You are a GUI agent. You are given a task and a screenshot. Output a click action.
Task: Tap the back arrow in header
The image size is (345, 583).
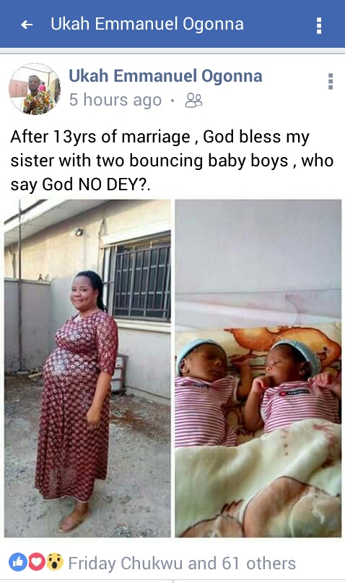pos(27,25)
